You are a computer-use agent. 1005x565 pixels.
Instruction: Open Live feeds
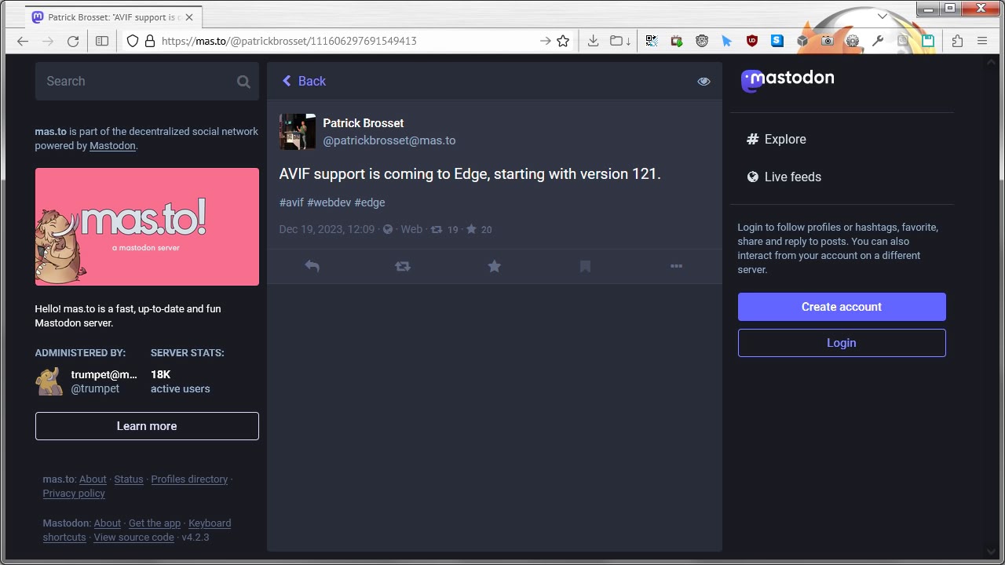click(x=784, y=177)
